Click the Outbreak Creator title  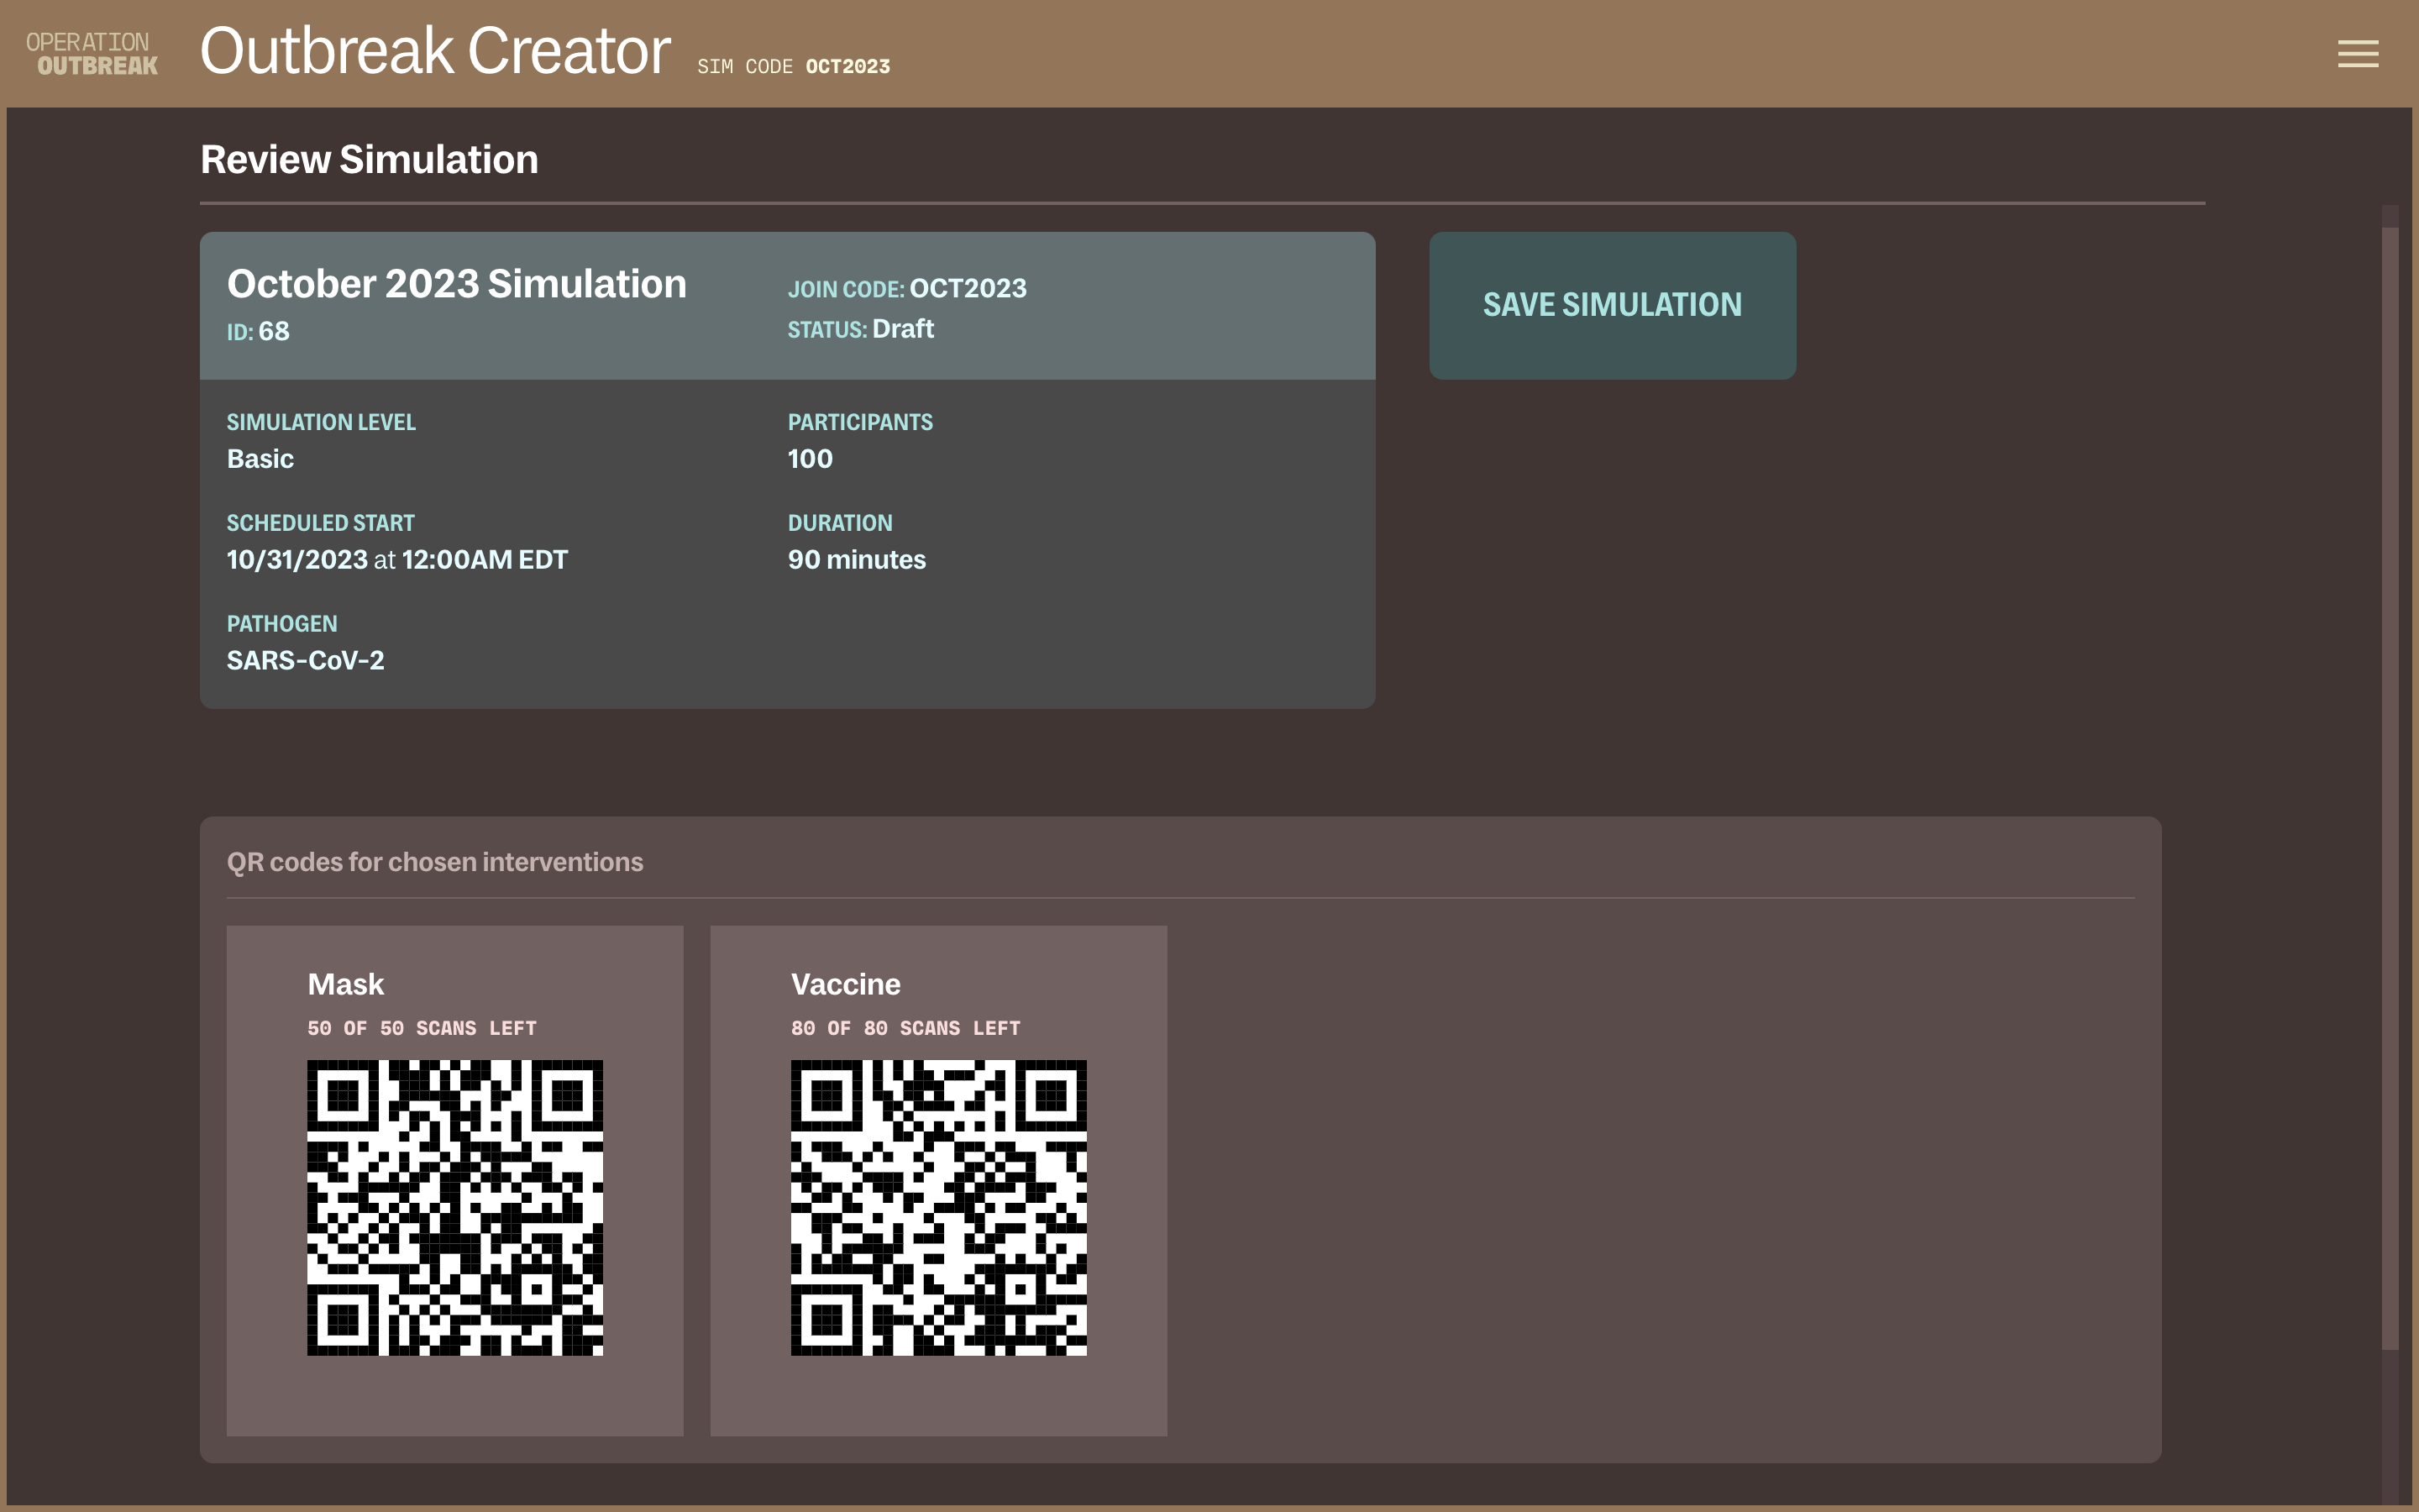435,51
